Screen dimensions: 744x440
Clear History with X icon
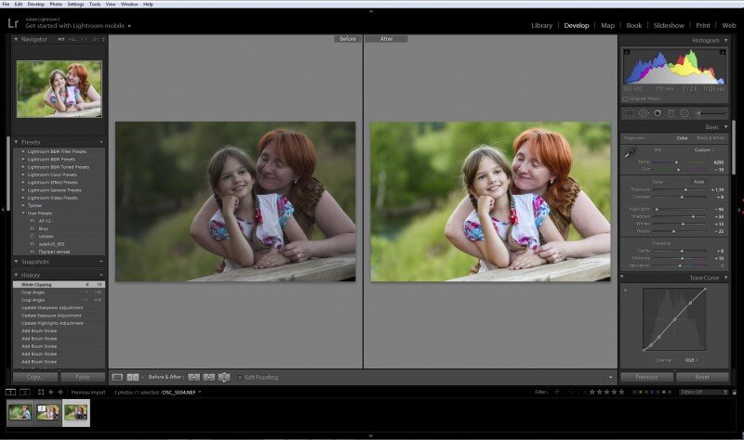click(101, 275)
